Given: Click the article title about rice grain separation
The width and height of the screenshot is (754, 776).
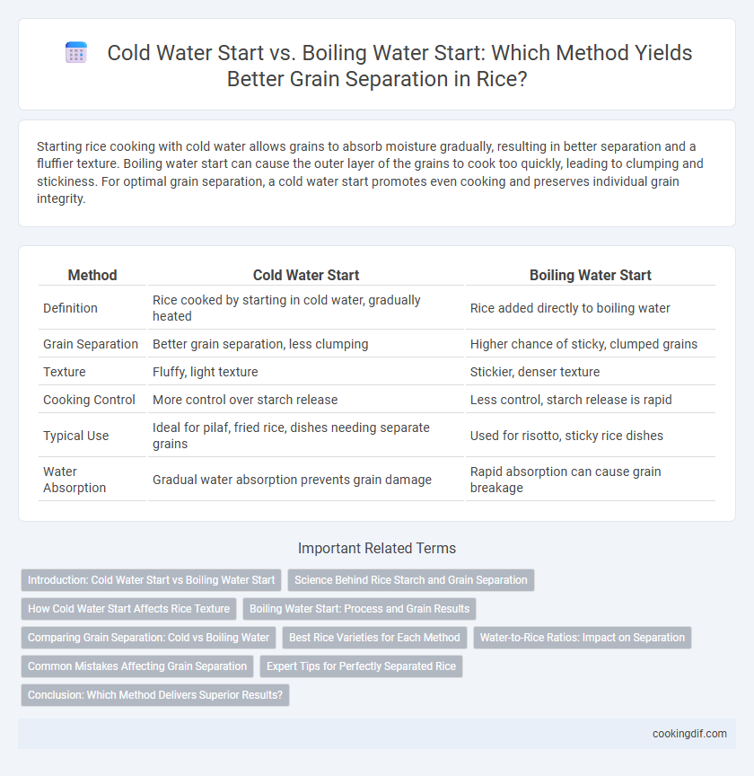Looking at the screenshot, I should coord(399,66).
